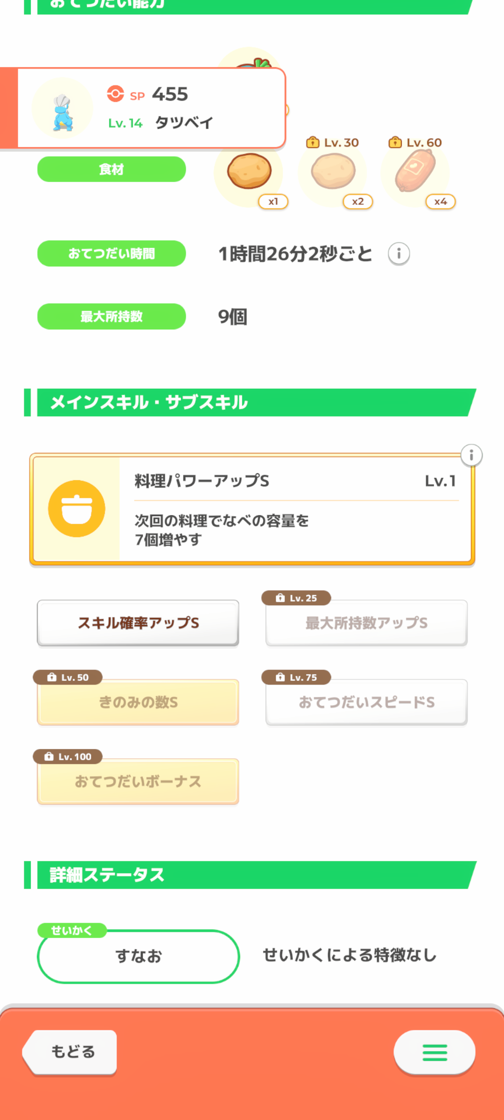Tap the yellow cooking pot skill icon
Image resolution: width=504 pixels, height=1120 pixels.
(x=77, y=509)
